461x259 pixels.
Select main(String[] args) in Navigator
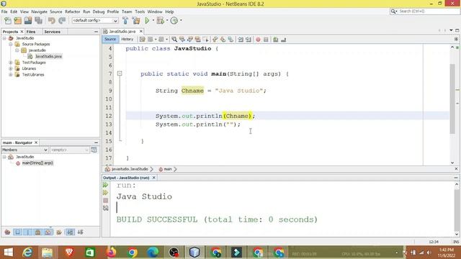(37, 163)
